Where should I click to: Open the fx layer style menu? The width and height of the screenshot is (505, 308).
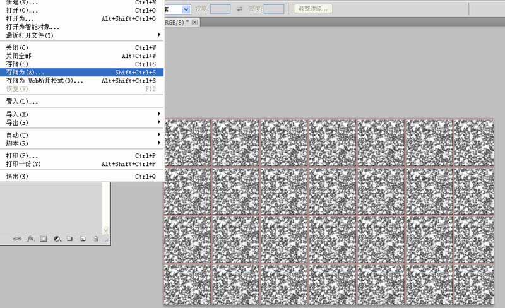(x=30, y=239)
